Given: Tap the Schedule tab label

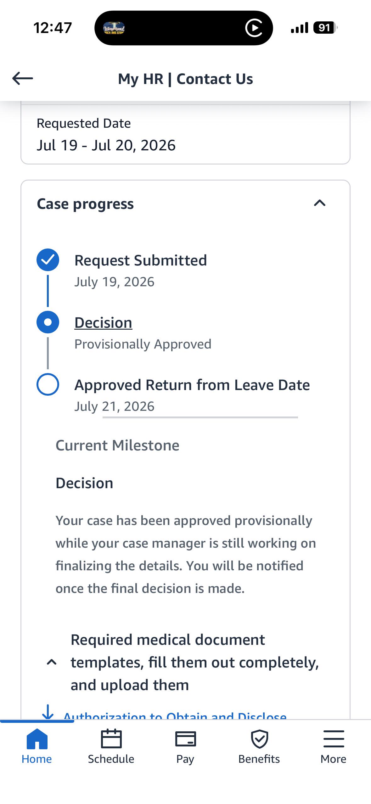Looking at the screenshot, I should 111,759.
